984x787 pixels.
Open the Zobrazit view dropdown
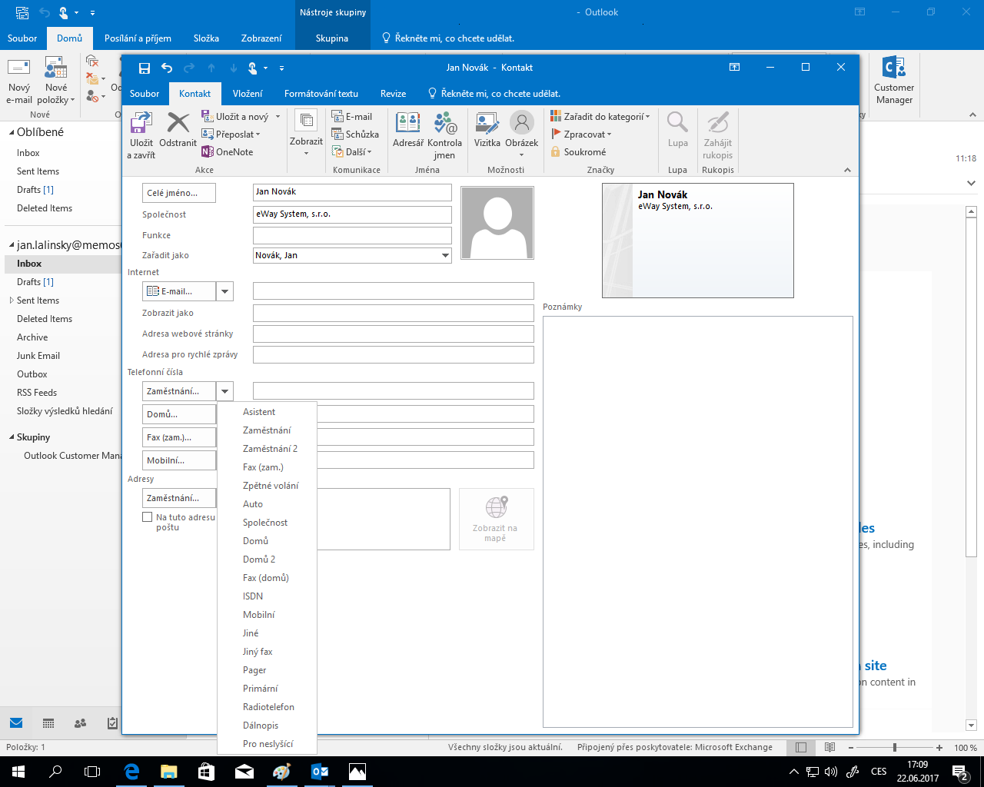306,134
